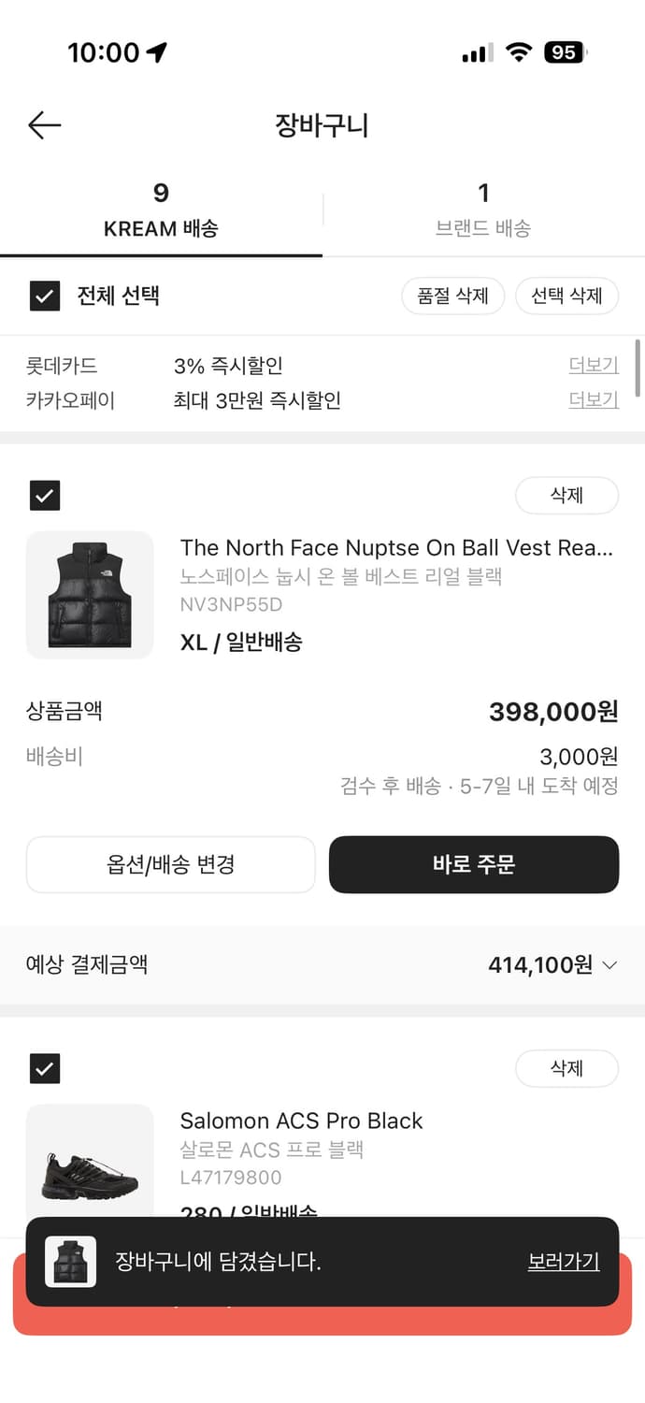The height and width of the screenshot is (1403, 645).
Task: Open 더보기 for the 롯데카드 discount
Action: (x=594, y=365)
